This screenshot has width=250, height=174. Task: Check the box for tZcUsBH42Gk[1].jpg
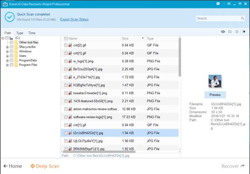click(x=66, y=133)
